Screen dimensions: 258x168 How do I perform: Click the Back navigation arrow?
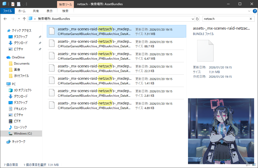[5, 19]
